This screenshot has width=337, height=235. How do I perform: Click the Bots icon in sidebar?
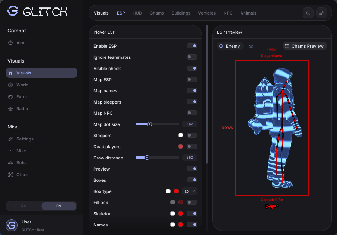coord(10,163)
